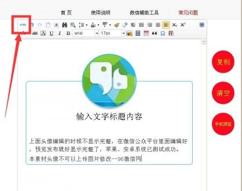Toggle bold formatting

[x=68, y=33]
